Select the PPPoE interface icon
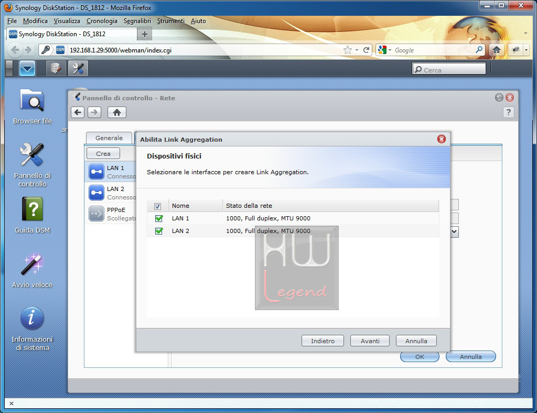 [x=96, y=214]
